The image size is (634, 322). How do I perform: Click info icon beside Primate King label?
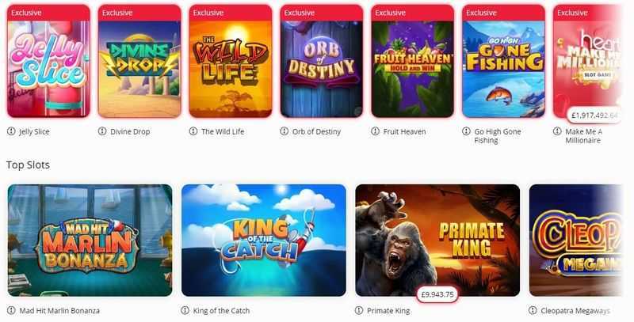359,310
